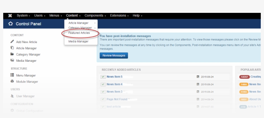Screen dimensions: 264x118
Task: Open User Manager sidebar link
Action: tap(25, 96)
